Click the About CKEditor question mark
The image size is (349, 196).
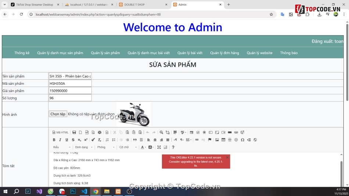click(x=173, y=147)
